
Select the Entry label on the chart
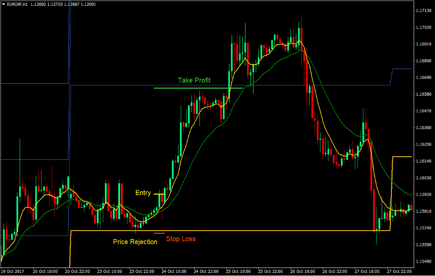click(143, 193)
